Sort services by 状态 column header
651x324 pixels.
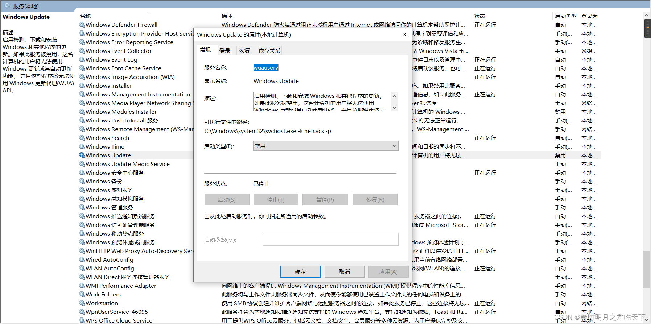point(512,16)
